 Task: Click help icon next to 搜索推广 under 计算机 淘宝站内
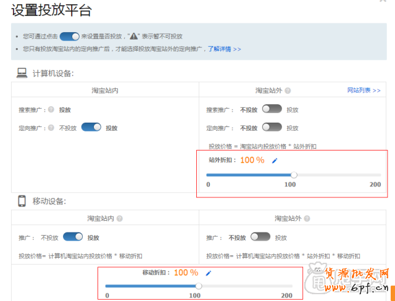[51, 110]
